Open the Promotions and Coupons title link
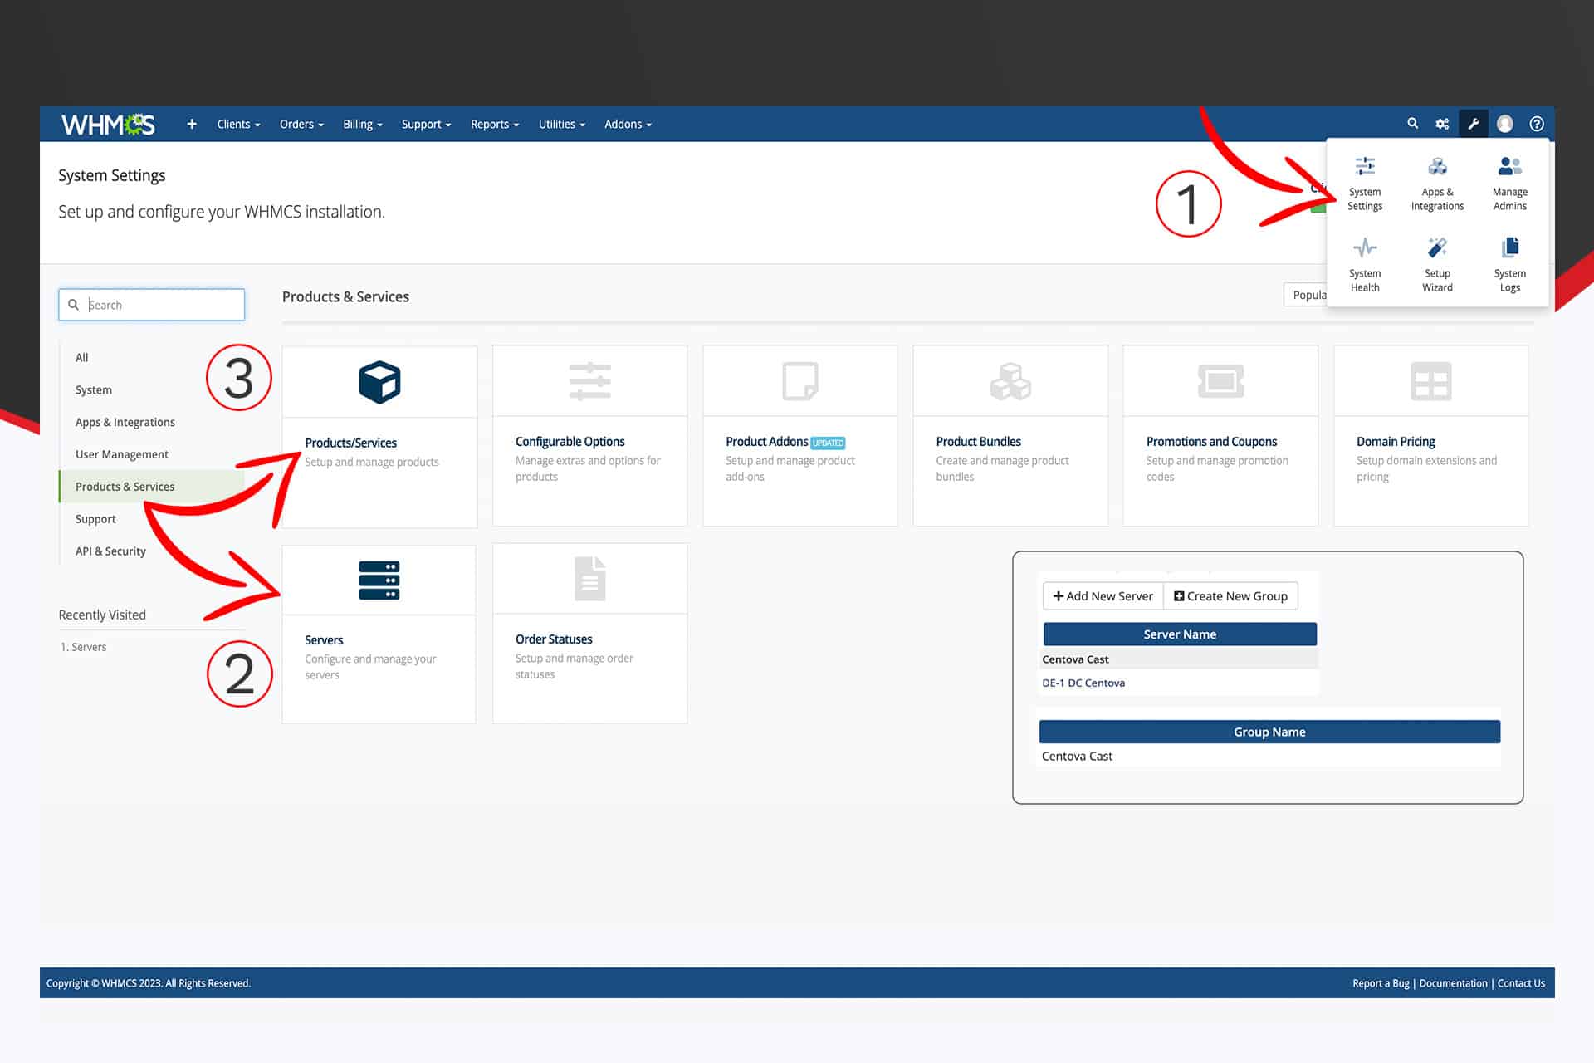 tap(1211, 442)
